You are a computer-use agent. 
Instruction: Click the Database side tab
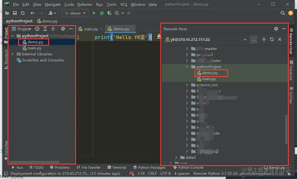click(291, 70)
